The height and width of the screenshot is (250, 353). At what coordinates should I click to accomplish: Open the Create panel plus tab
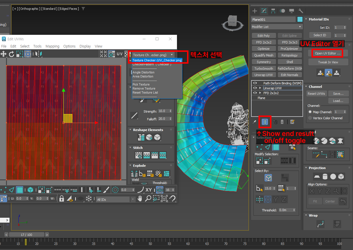click(x=255, y=11)
